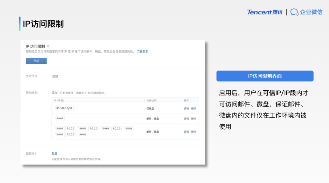Click the Tencent 腾讯 logo
329x183 pixels.
(x=265, y=12)
